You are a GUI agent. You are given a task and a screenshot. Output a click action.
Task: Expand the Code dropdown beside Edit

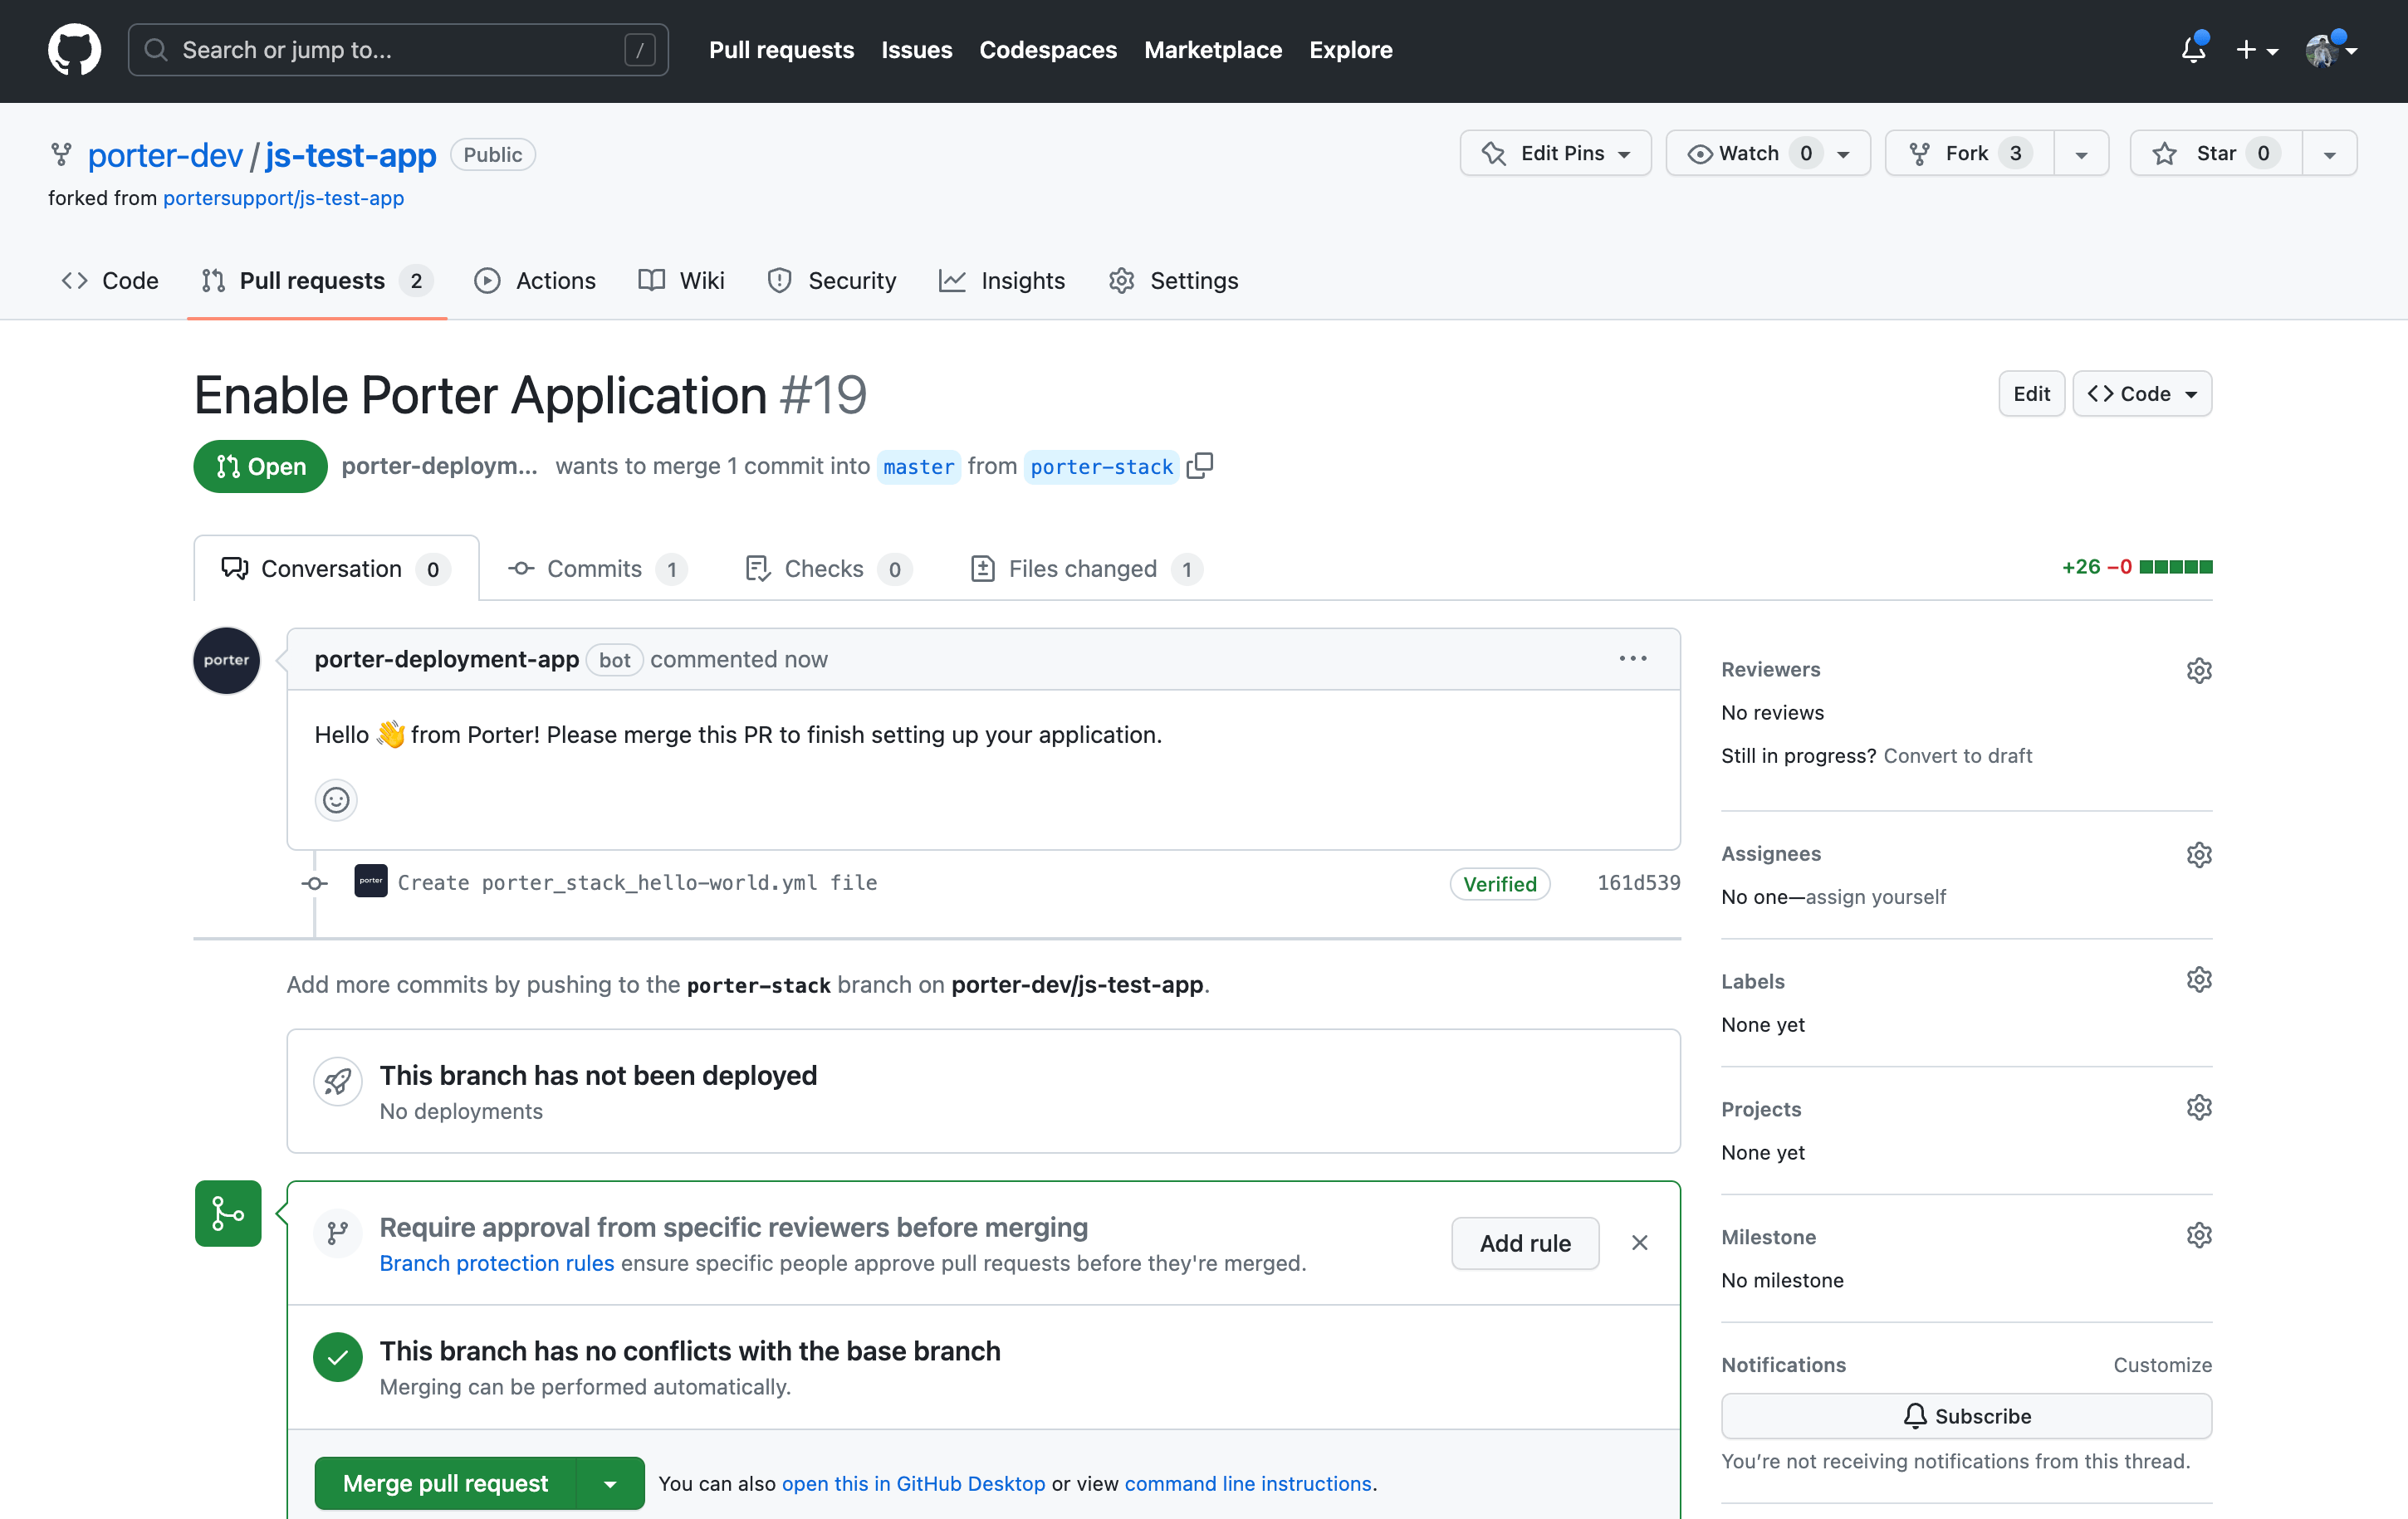tap(2142, 393)
